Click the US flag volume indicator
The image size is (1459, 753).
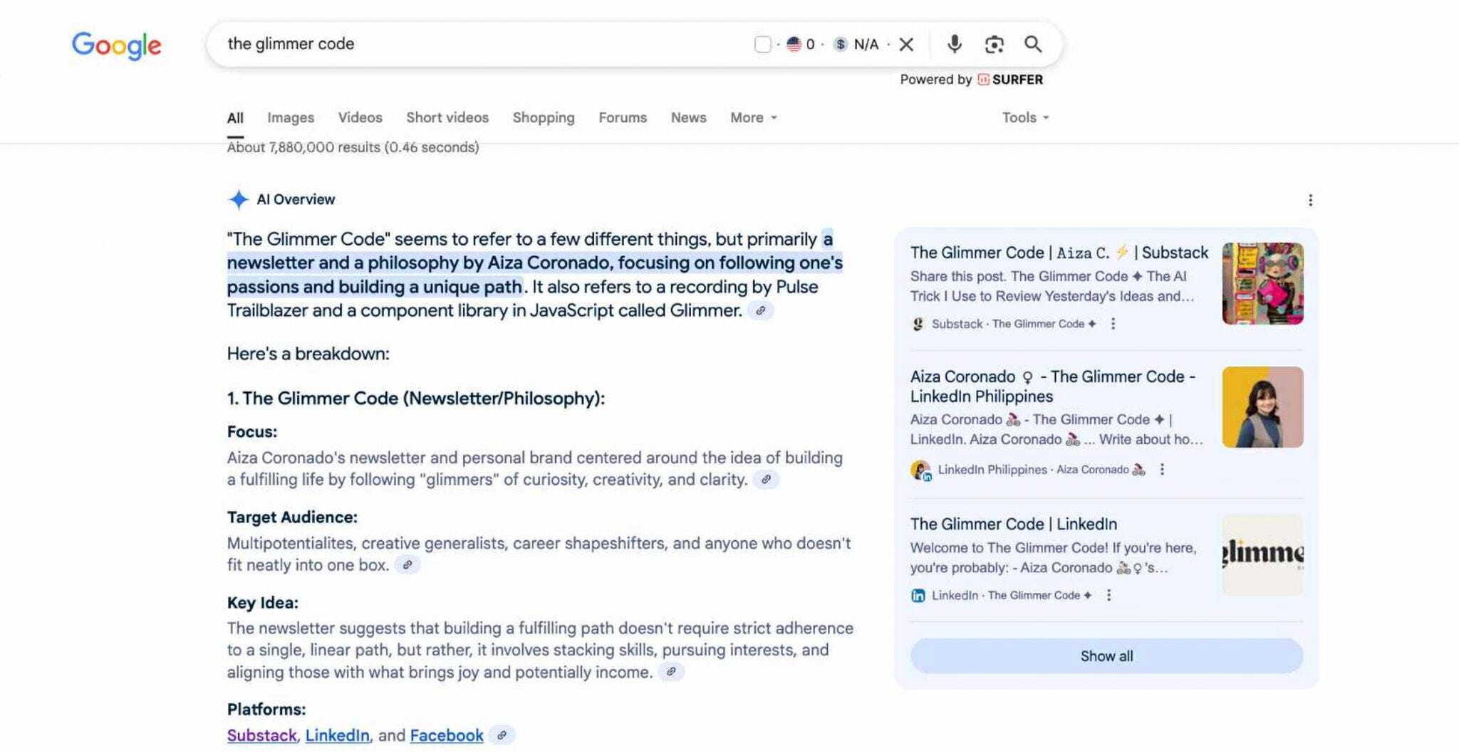tap(794, 44)
